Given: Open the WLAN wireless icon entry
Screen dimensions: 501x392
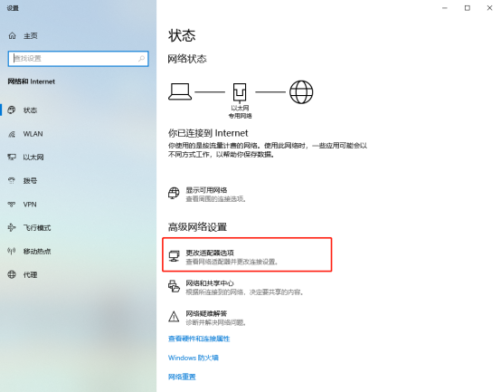Looking at the screenshot, I should coord(12,134).
